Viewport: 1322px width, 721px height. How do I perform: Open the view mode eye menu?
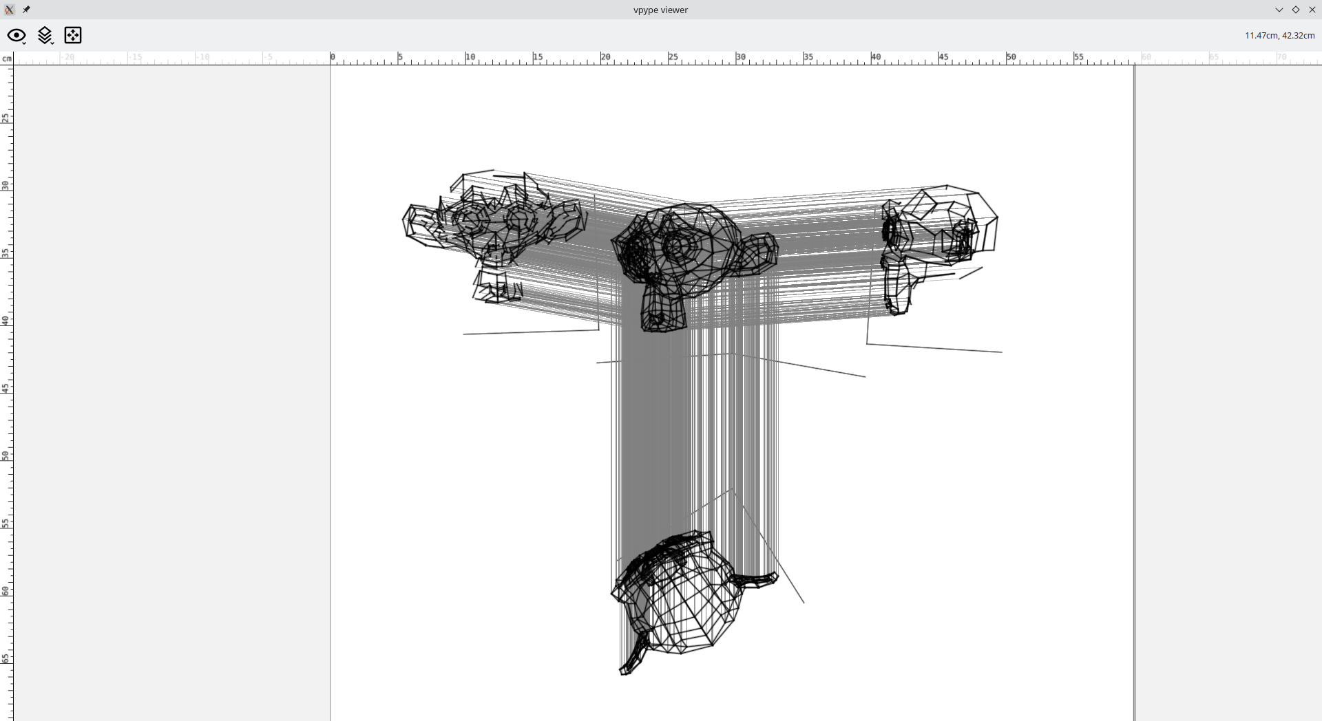point(17,36)
